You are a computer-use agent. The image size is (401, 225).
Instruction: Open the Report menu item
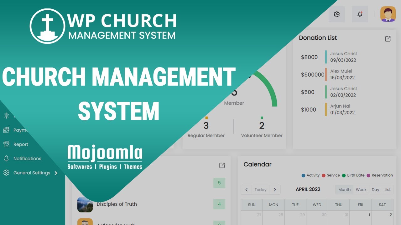(21, 144)
